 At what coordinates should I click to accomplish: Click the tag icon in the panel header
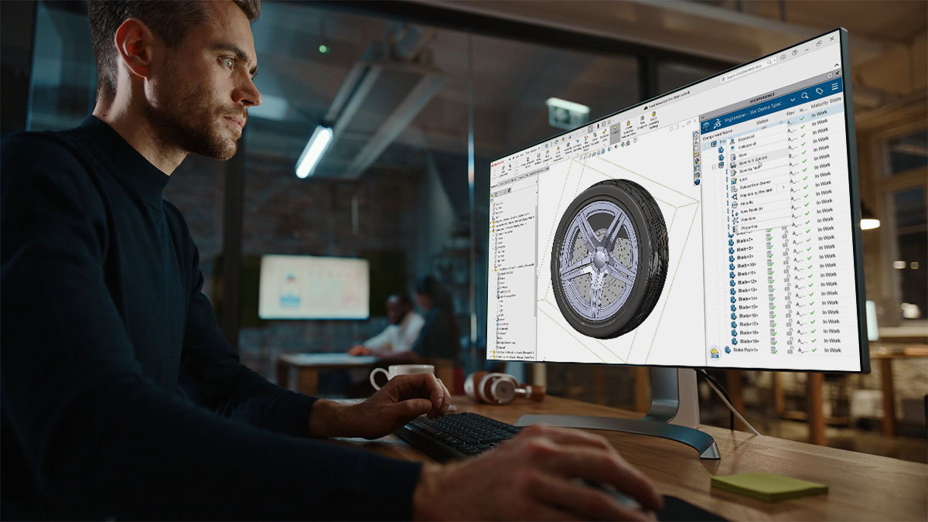(x=820, y=90)
